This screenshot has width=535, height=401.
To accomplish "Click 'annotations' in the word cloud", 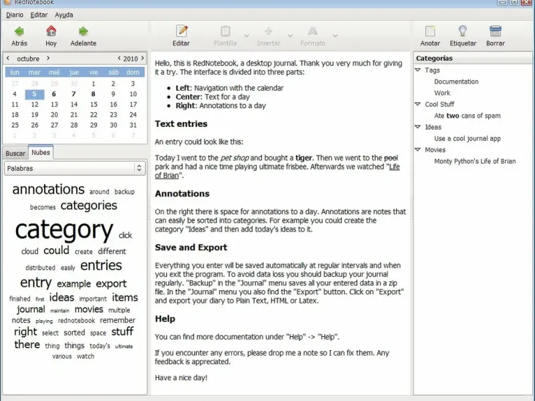I will pyautogui.click(x=48, y=189).
